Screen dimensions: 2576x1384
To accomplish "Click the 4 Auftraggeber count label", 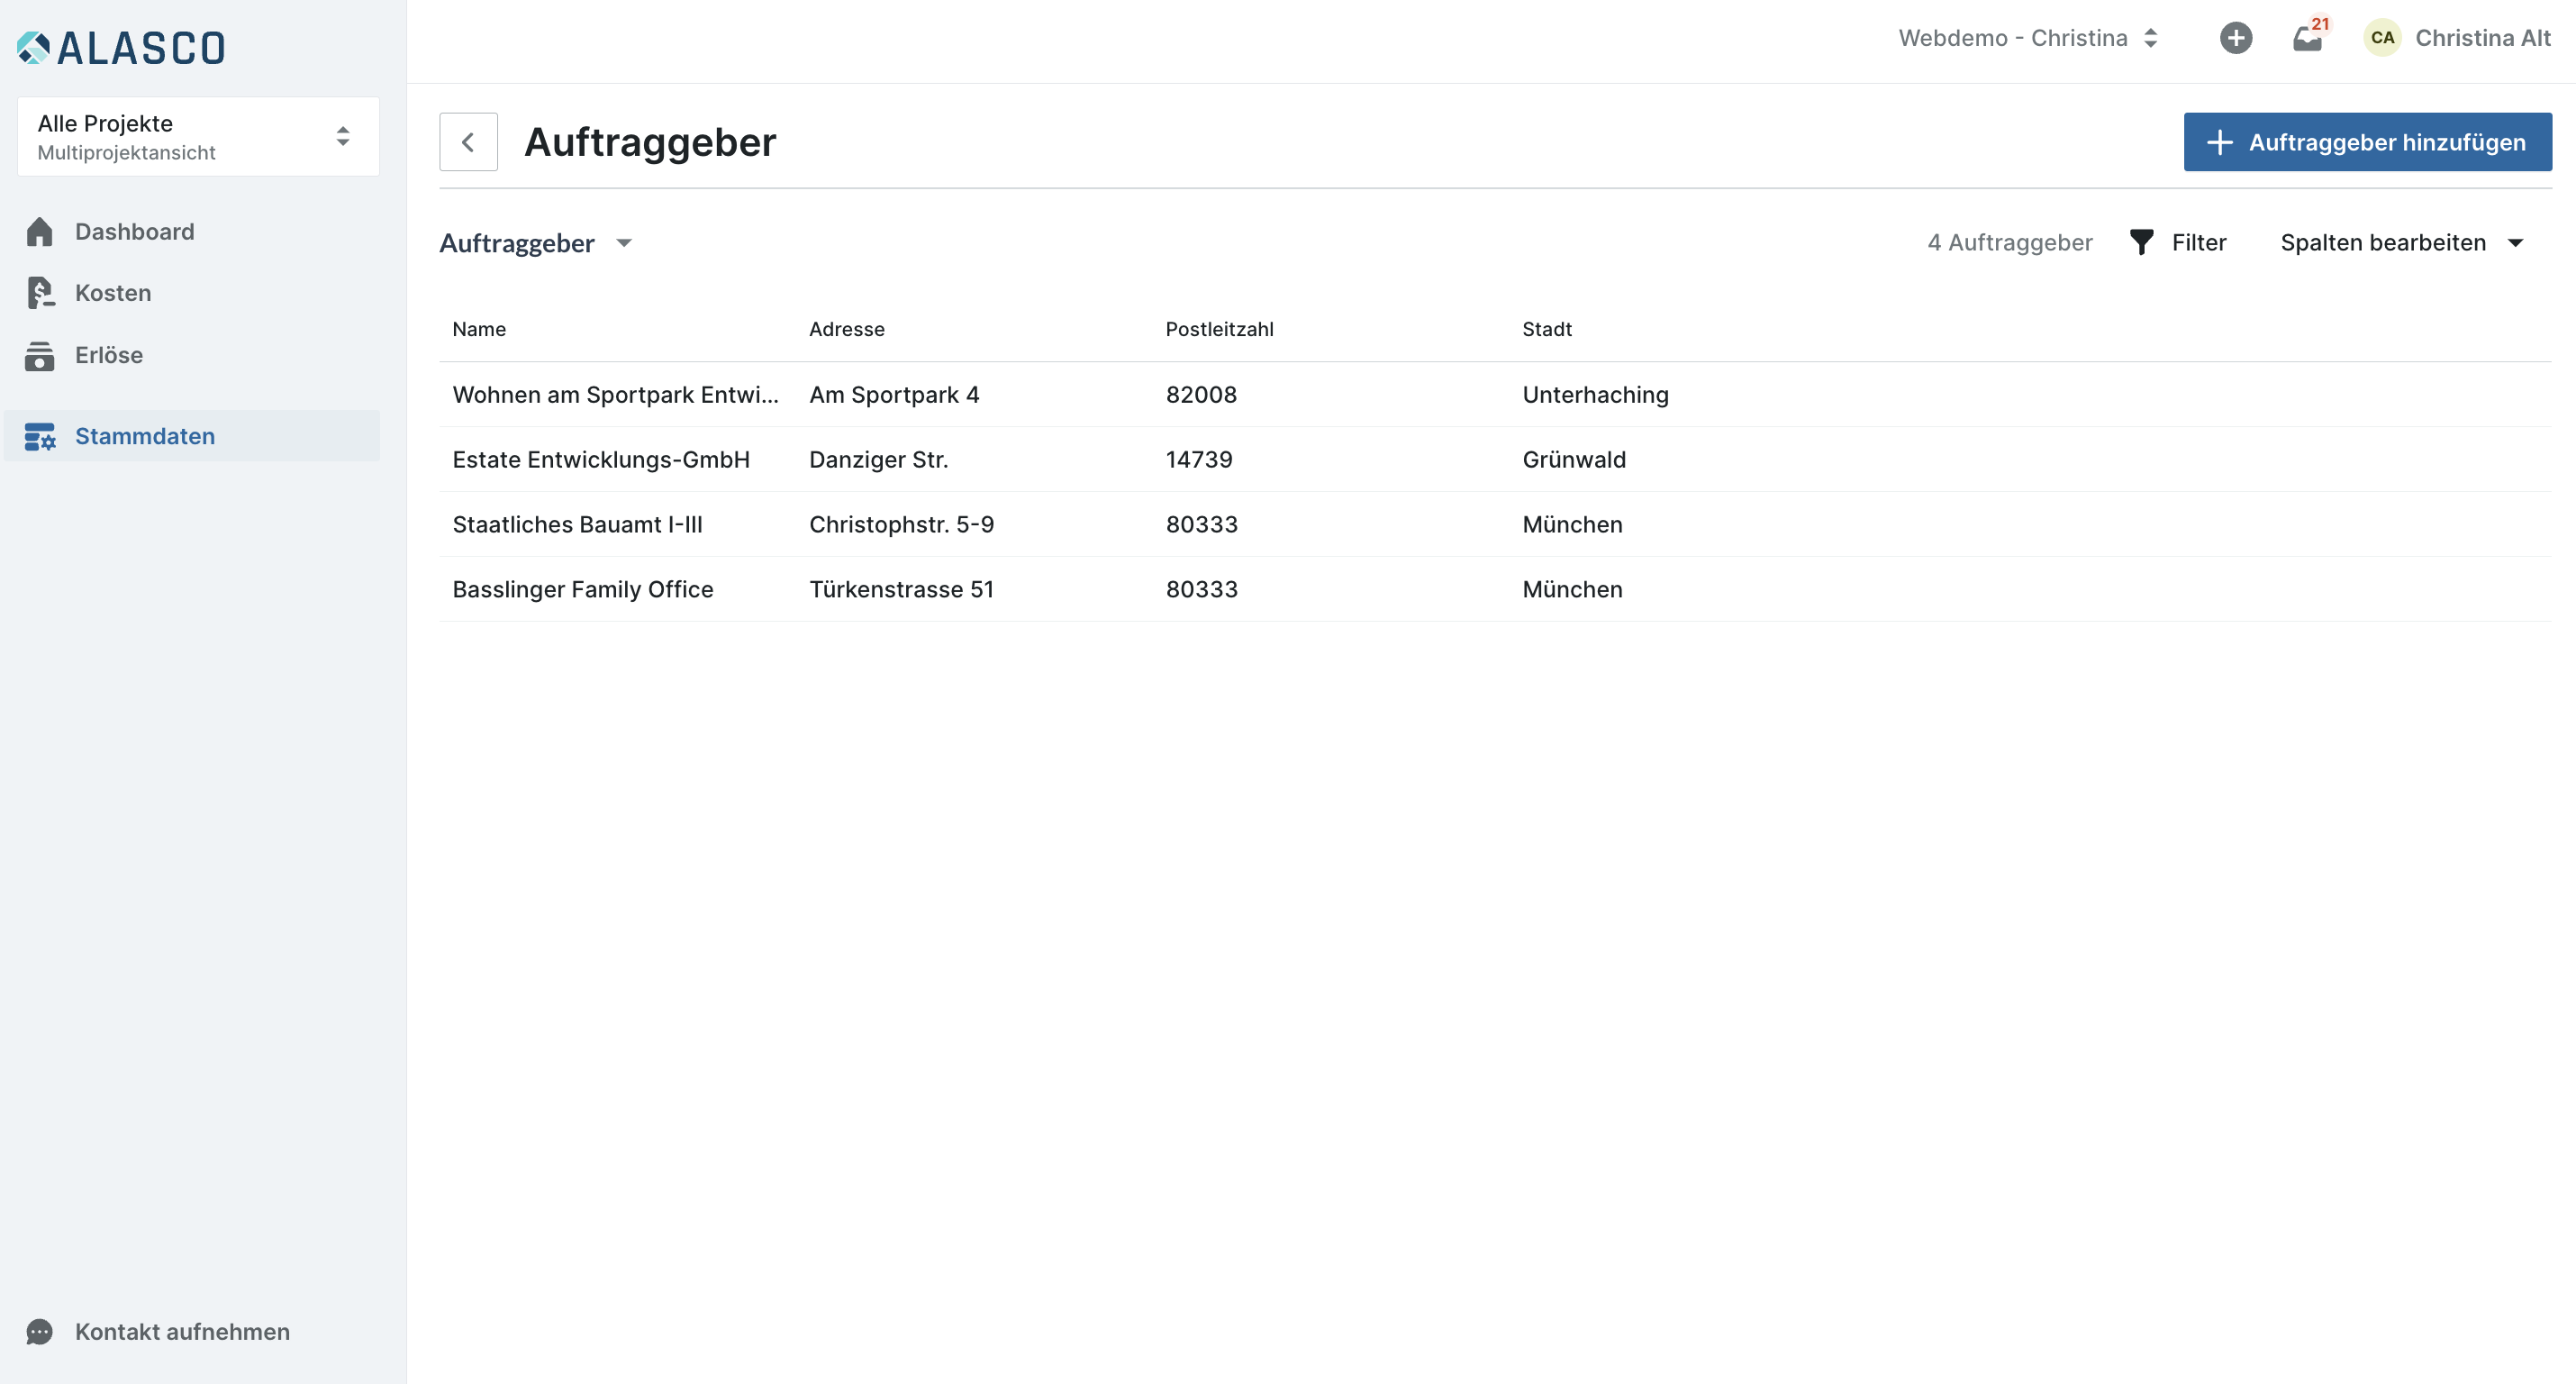I will [x=2009, y=242].
